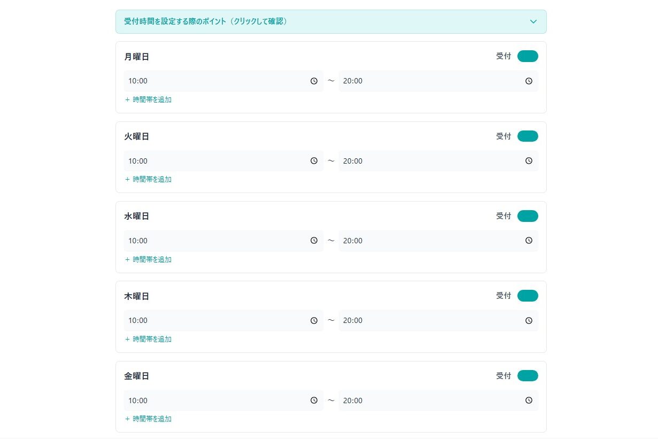The image size is (658, 439).
Task: Open time picker for Tuesday start time
Action: click(x=314, y=161)
